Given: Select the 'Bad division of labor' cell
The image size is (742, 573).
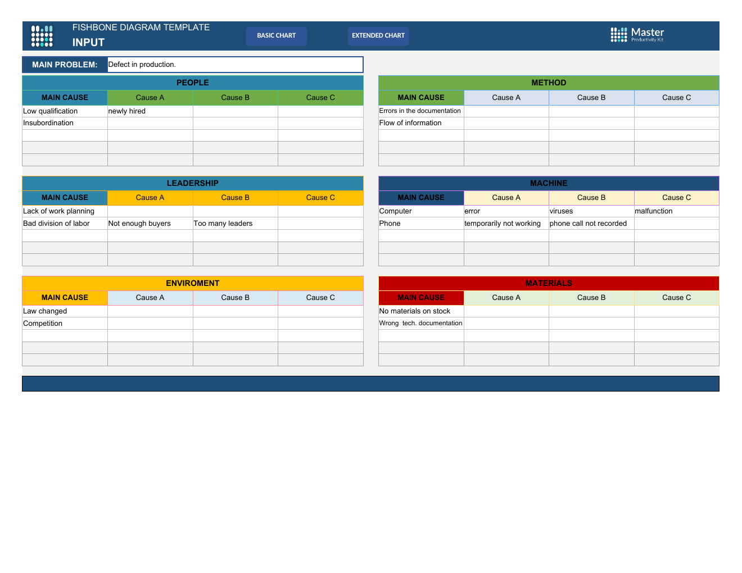Looking at the screenshot, I should click(65, 224).
